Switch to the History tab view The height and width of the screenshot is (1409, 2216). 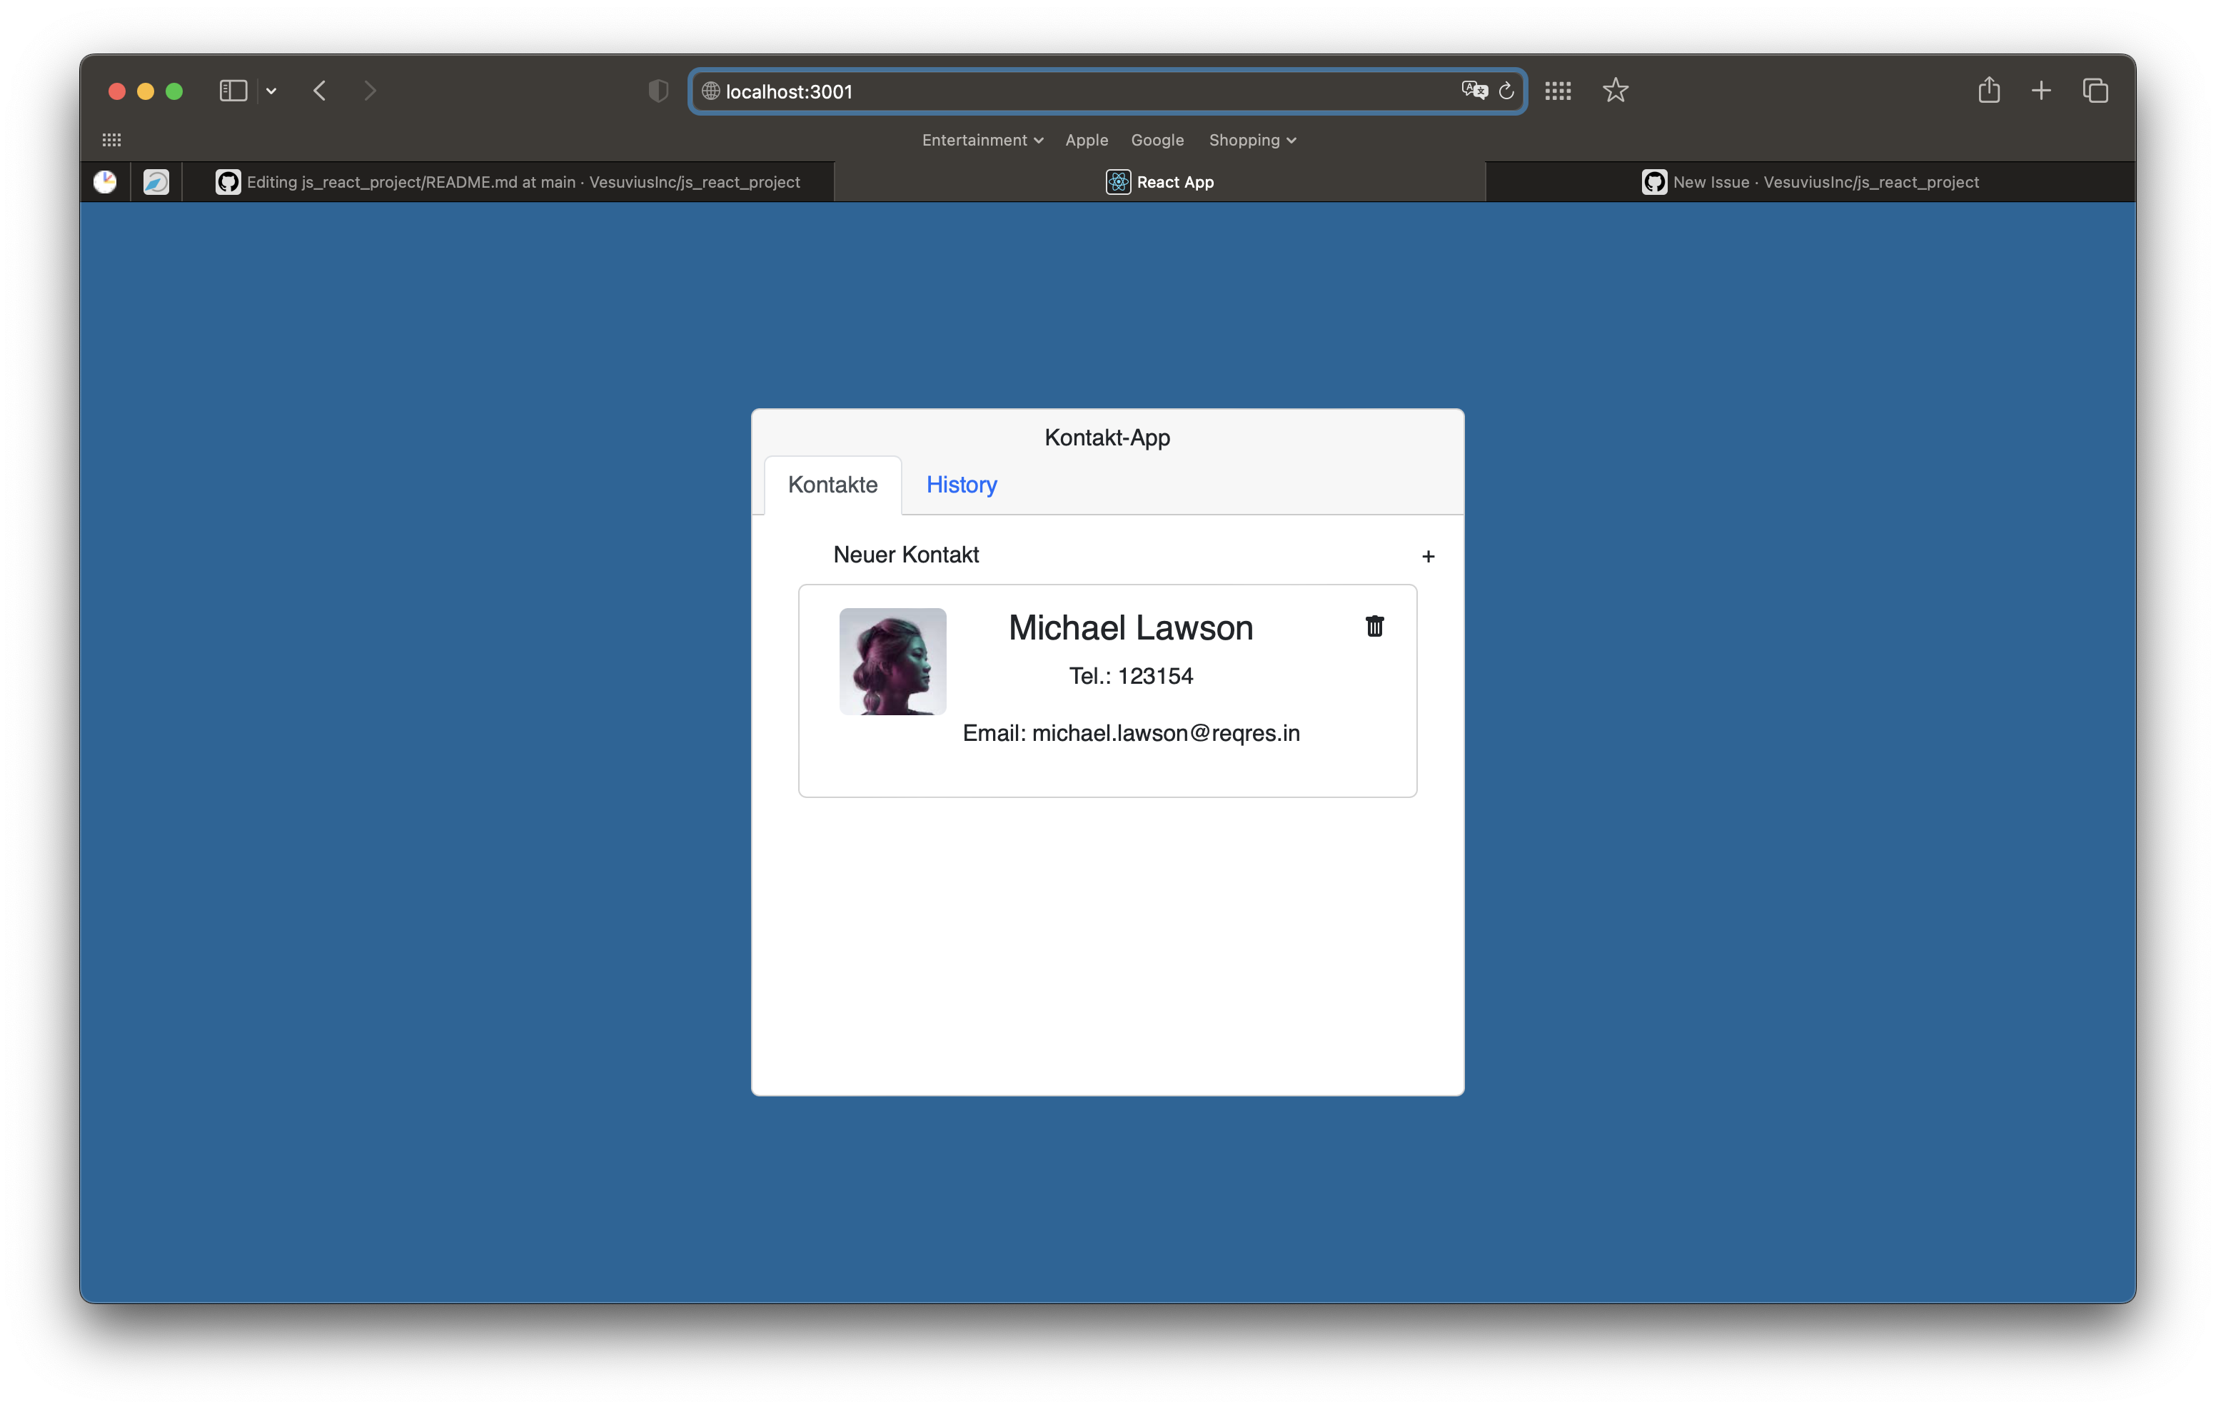(x=961, y=485)
